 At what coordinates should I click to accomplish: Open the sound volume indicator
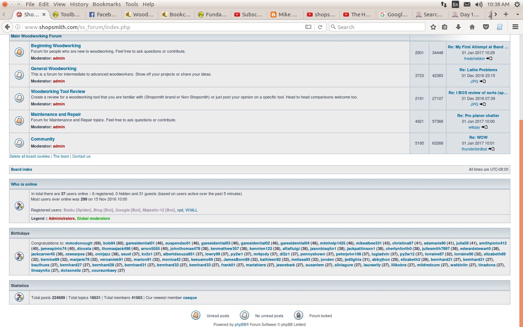pyautogui.click(x=479, y=4)
